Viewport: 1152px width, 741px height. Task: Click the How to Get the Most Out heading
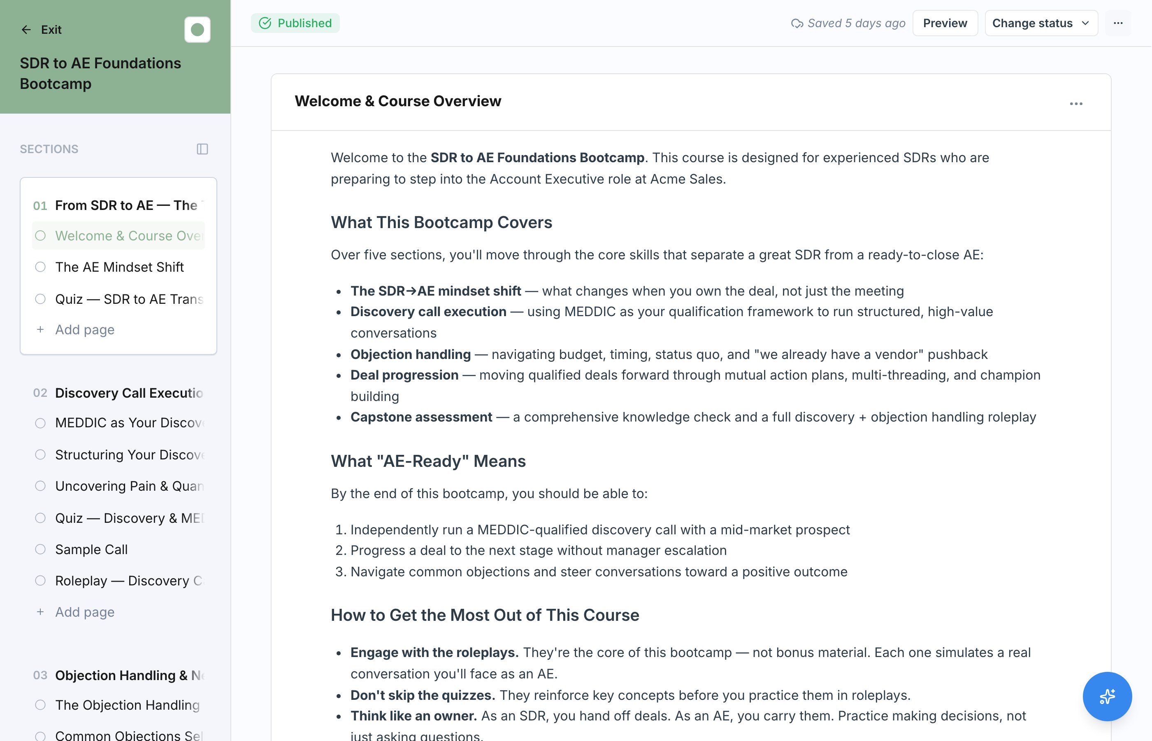pos(485,615)
